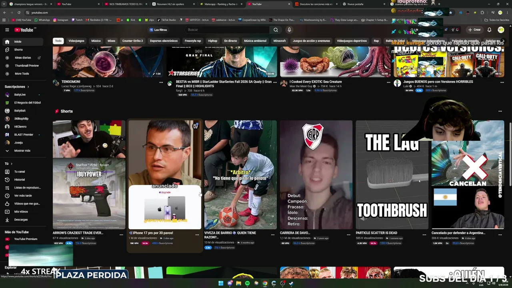Open THE LAG TOOTHBRUSH short thumbnail
Image resolution: width=512 pixels, height=288 pixels.
tap(392, 175)
